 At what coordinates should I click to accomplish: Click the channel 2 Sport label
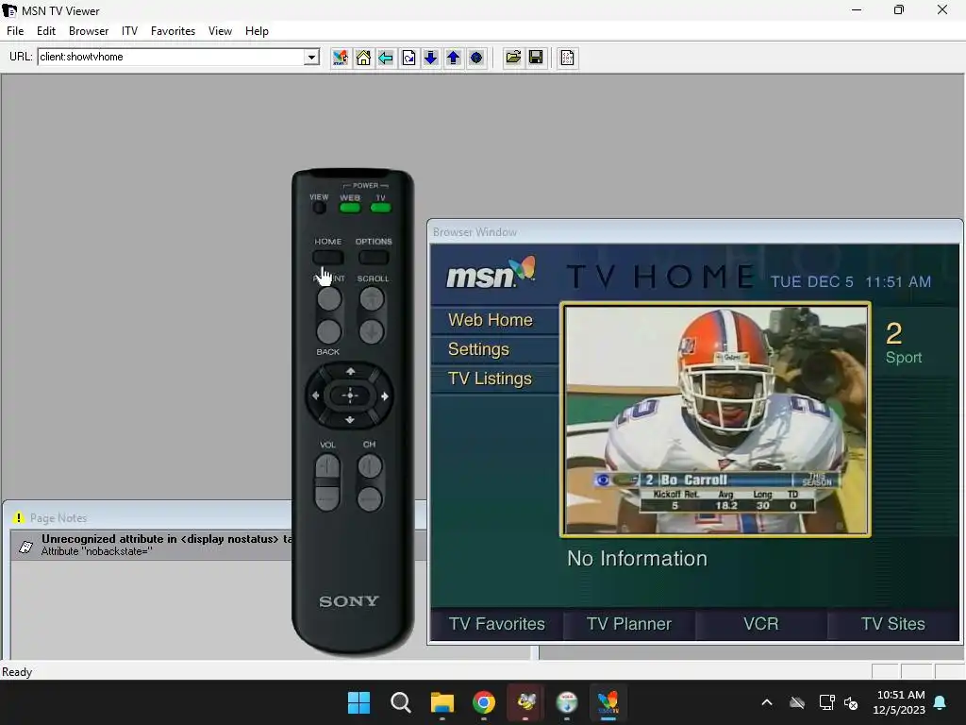pyautogui.click(x=903, y=344)
